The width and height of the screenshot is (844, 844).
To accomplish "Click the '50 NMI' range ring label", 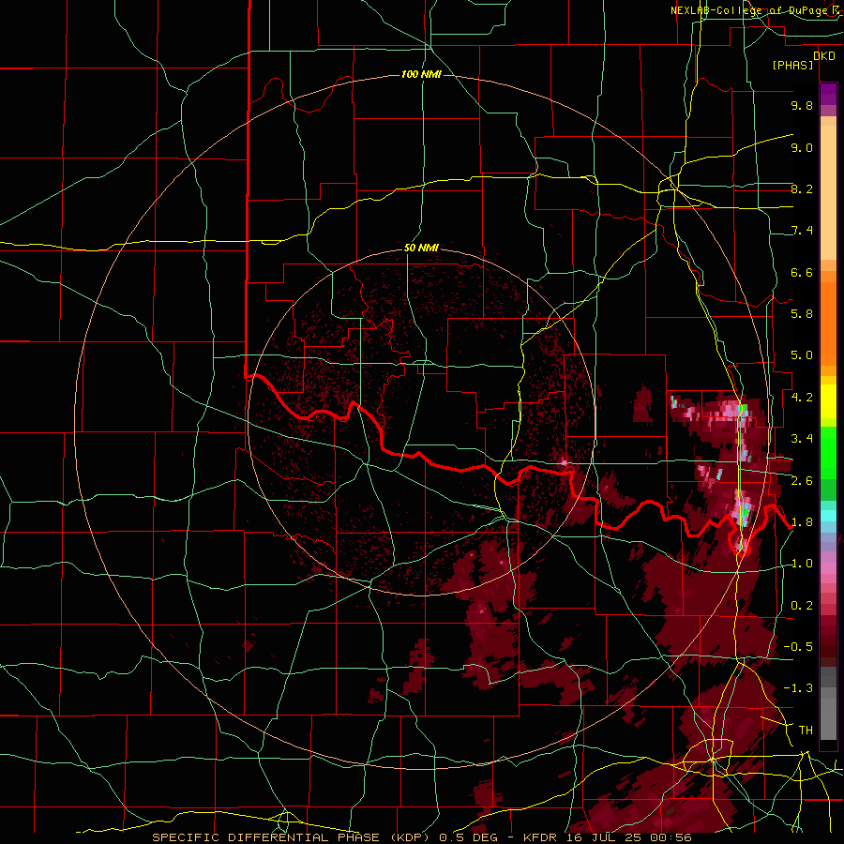I will coord(421,248).
